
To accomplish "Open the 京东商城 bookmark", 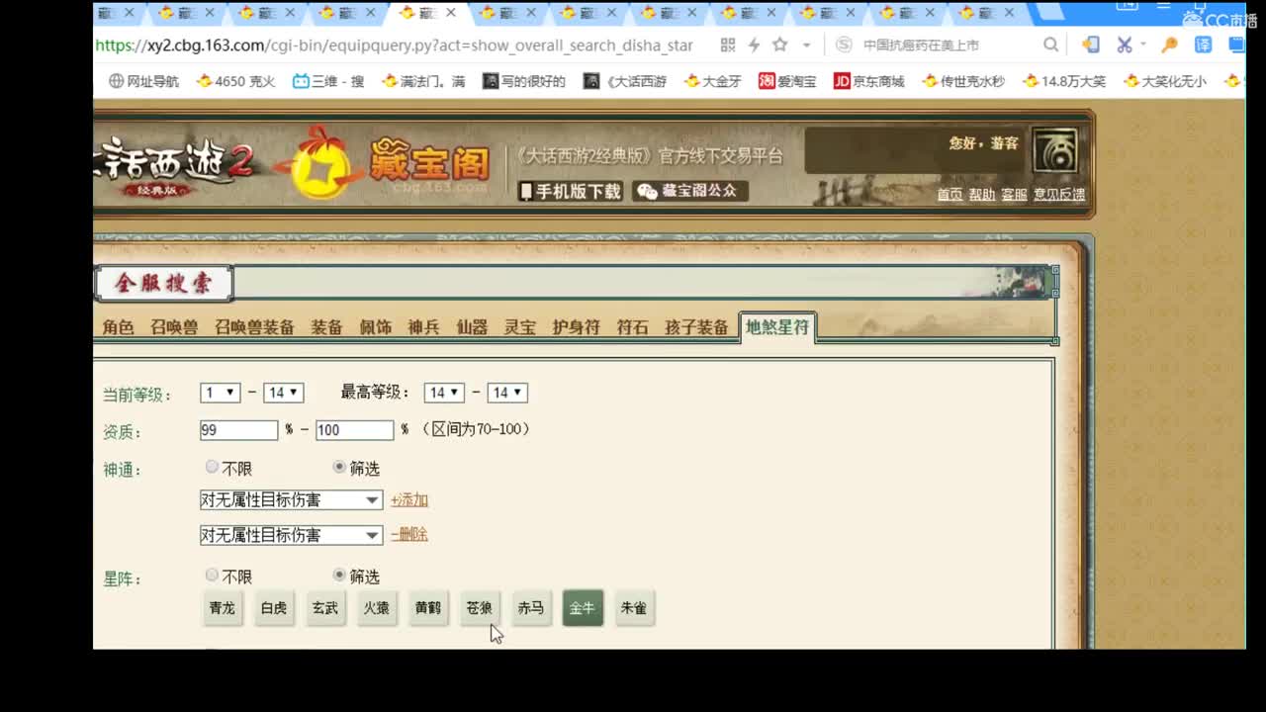I will tap(869, 81).
